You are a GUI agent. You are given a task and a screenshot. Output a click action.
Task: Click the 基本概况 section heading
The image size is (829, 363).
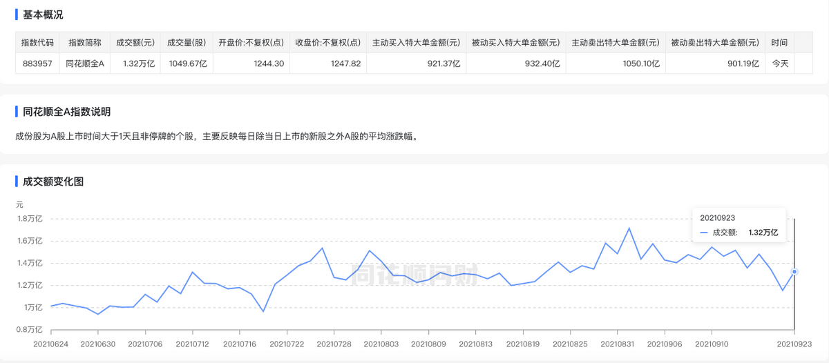click(x=43, y=14)
